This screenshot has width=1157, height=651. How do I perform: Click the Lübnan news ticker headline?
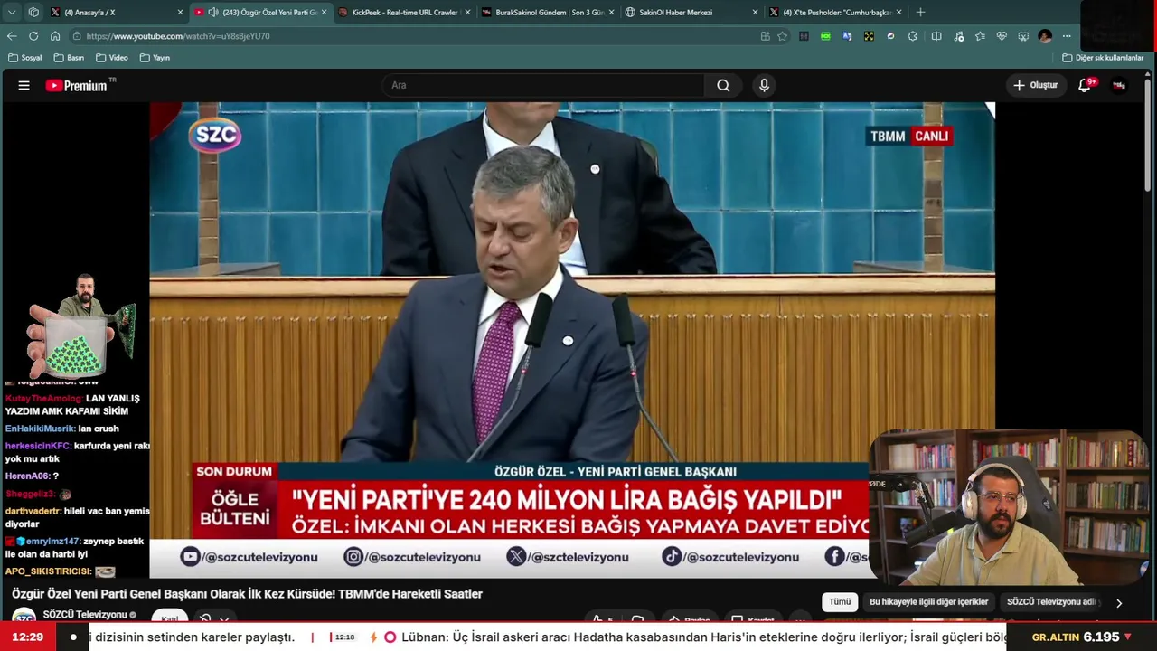(703, 637)
